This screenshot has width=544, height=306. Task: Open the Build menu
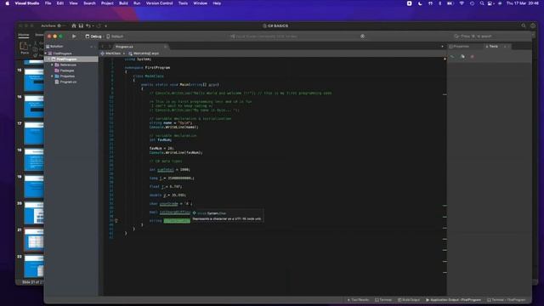coord(123,3)
